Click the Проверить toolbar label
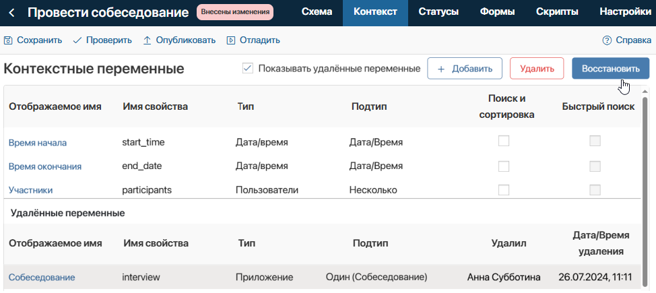The image size is (656, 293). pos(109,40)
